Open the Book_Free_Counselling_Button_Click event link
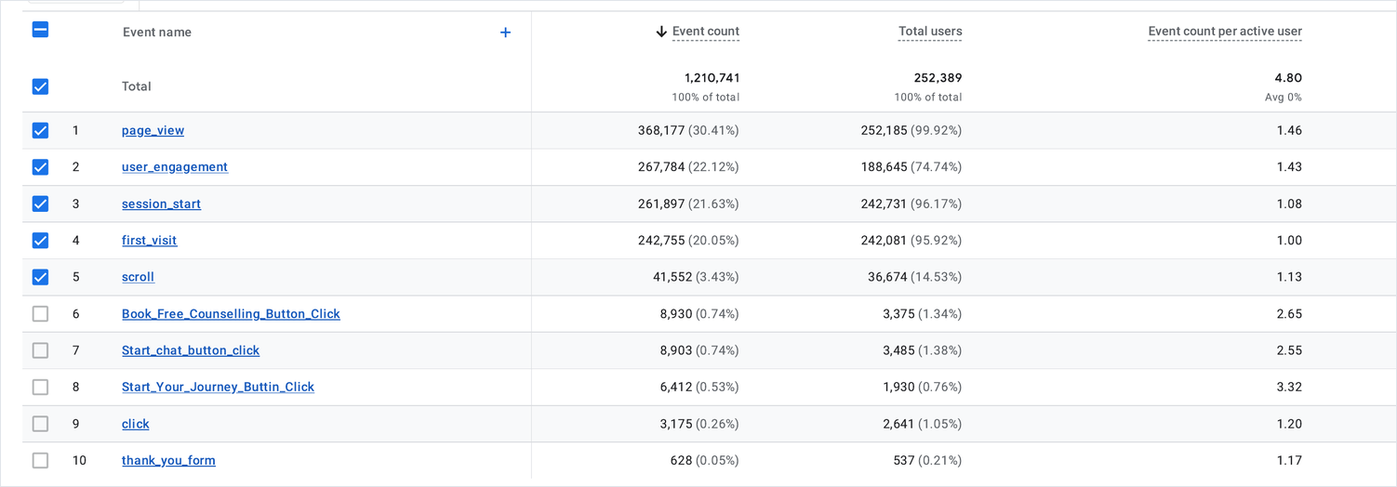This screenshot has height=487, width=1397. 231,314
